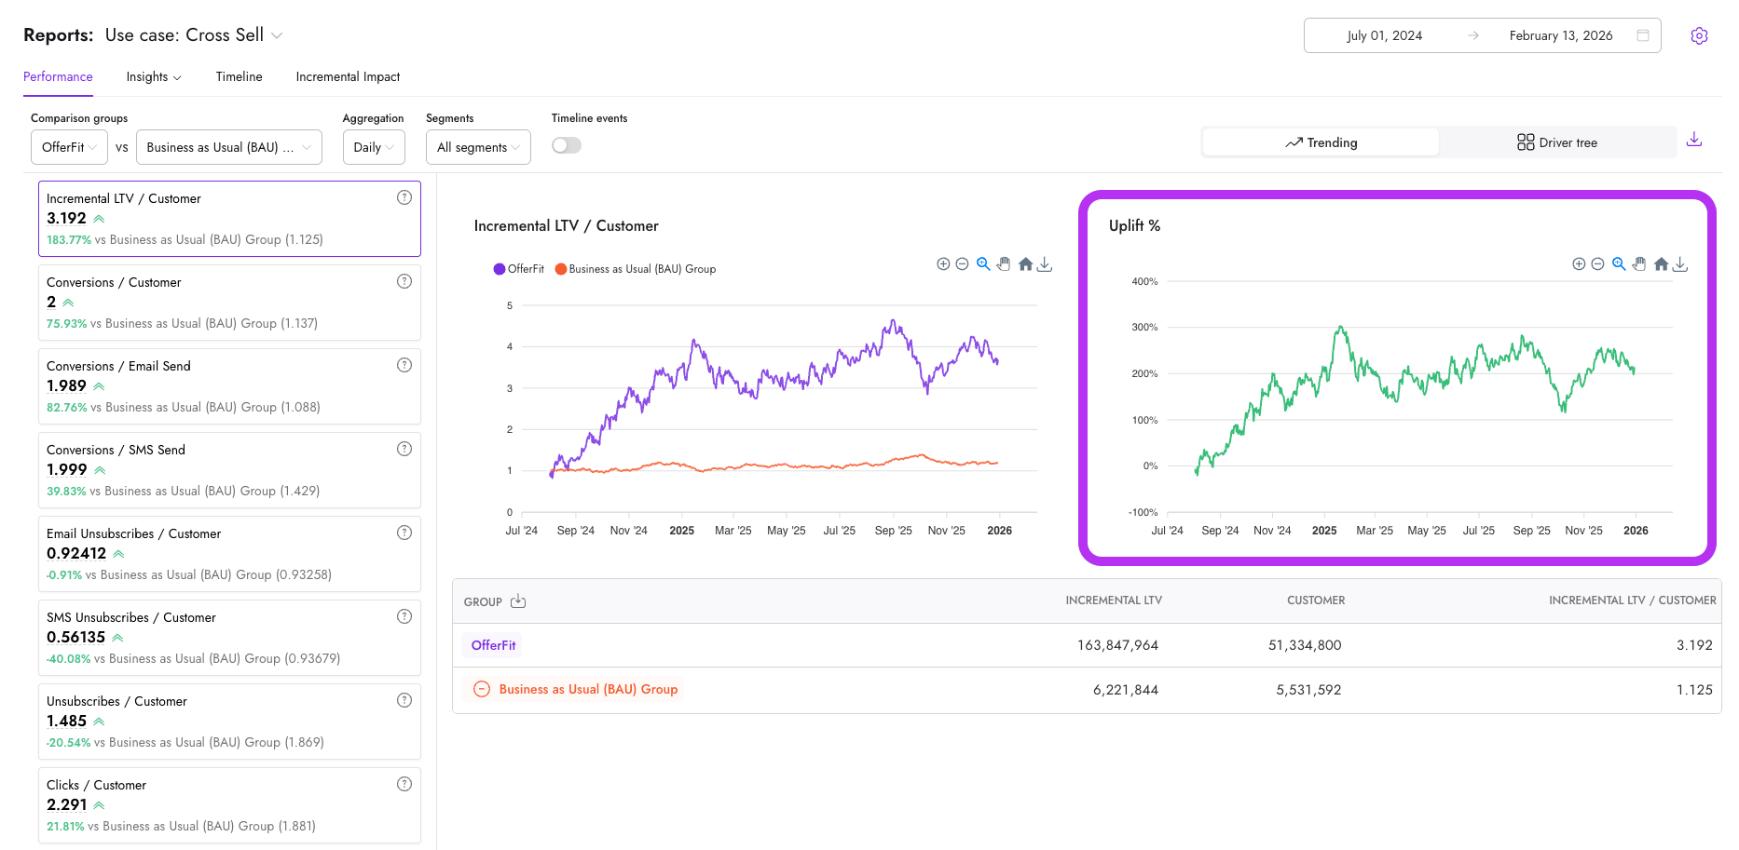Change the Daily aggregation dropdown
The height and width of the screenshot is (850, 1739).
point(373,146)
